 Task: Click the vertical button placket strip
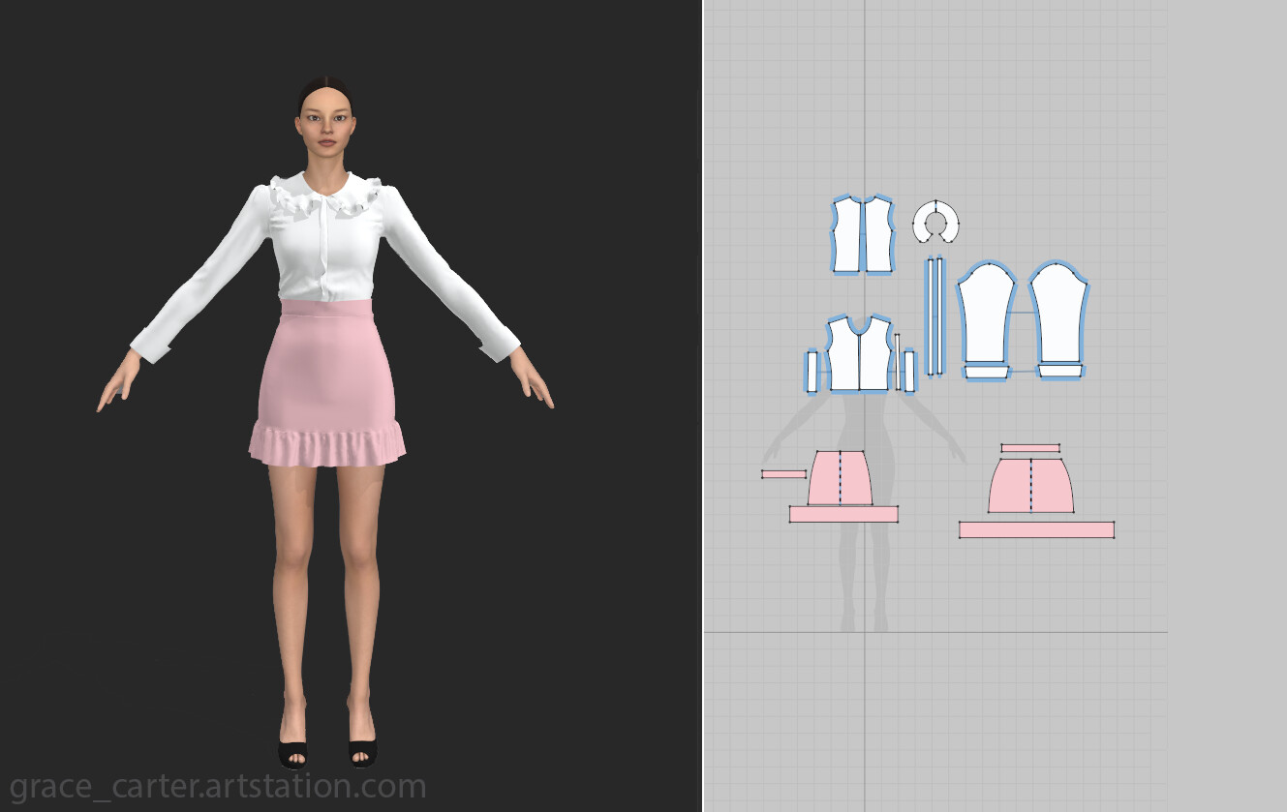(935, 315)
